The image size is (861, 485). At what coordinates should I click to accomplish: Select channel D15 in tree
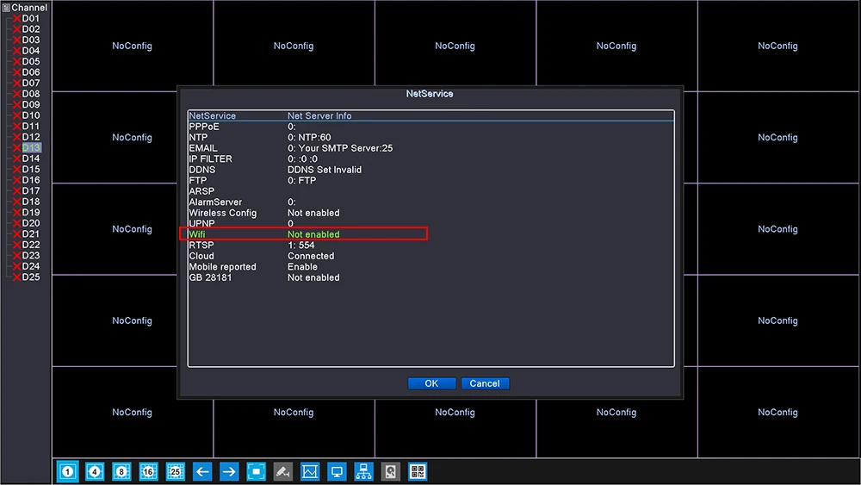[31, 169]
